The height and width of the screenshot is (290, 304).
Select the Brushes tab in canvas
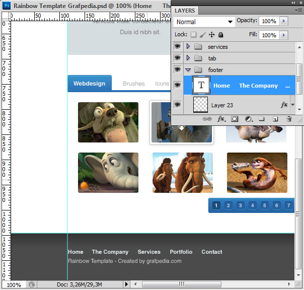[134, 84]
